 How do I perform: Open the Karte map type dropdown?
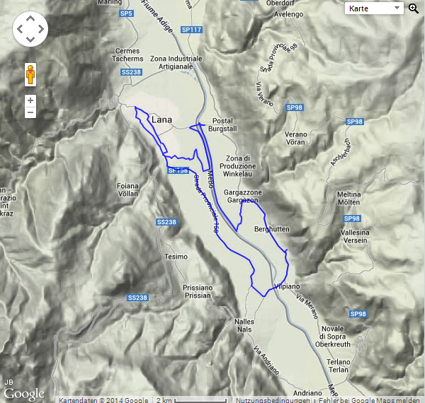tap(374, 8)
